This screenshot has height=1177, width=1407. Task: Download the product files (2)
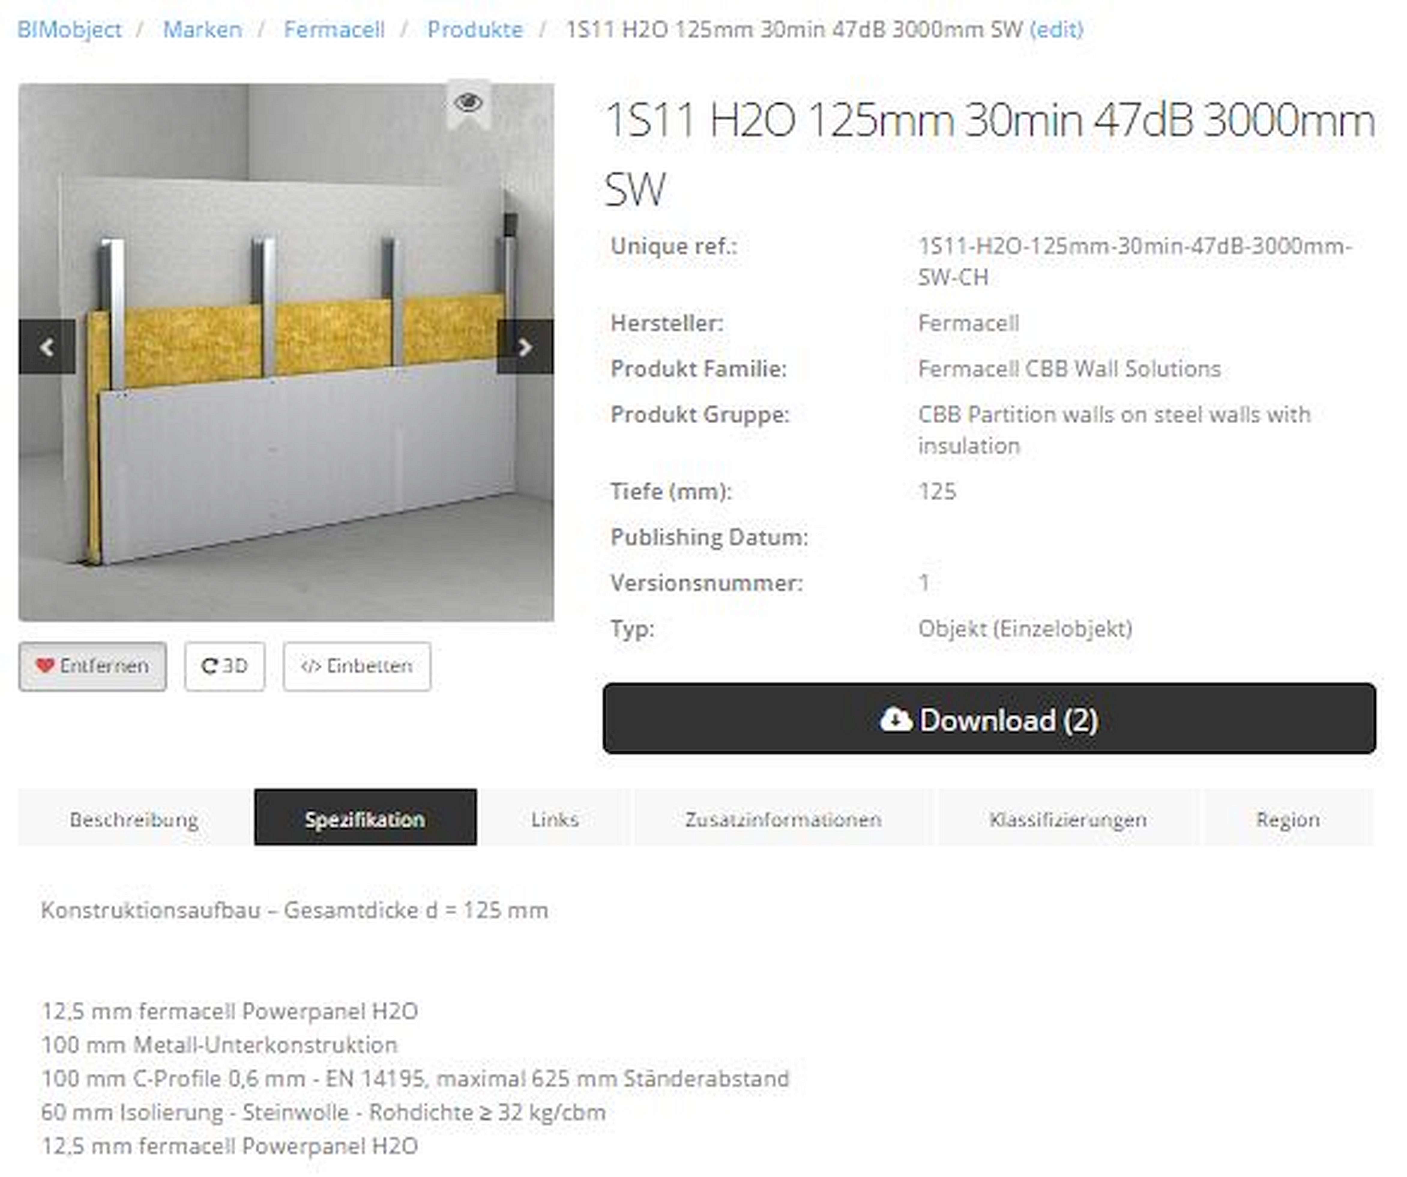989,719
